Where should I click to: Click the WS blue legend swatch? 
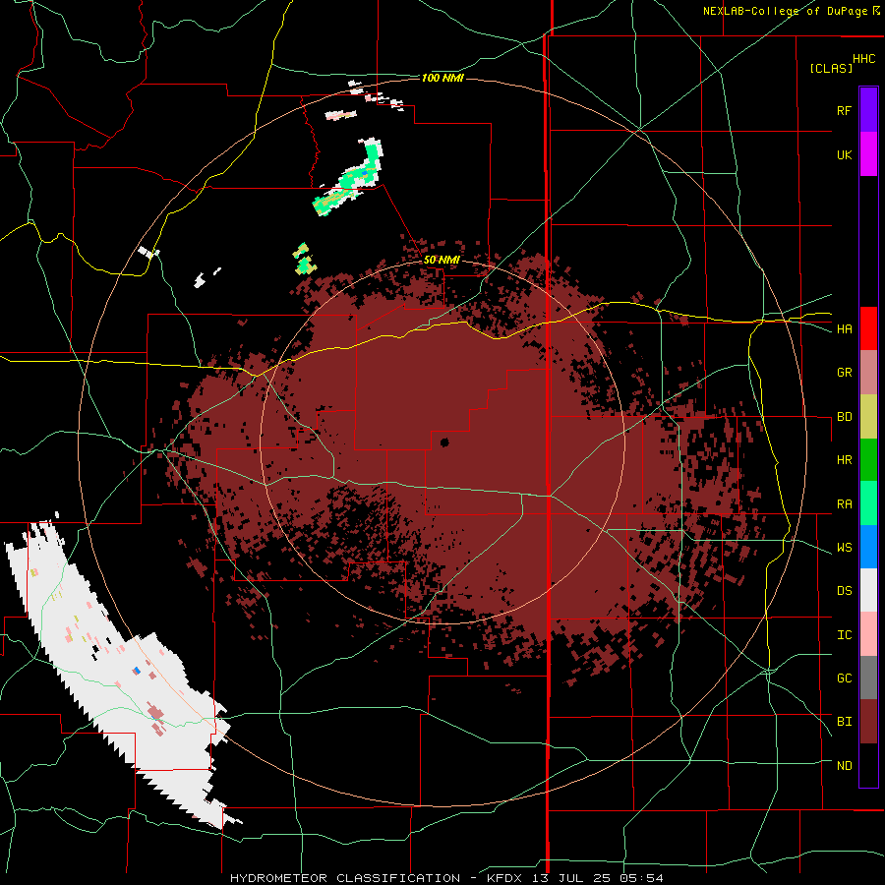point(868,547)
